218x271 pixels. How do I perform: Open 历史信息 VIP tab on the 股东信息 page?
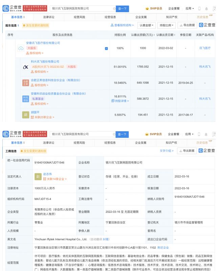tap(202, 17)
